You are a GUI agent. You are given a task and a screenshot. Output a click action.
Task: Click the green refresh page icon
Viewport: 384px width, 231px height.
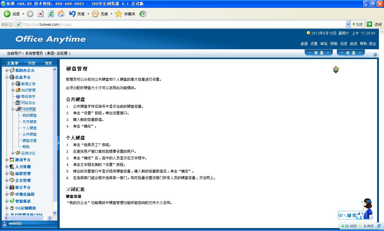click(x=51, y=14)
